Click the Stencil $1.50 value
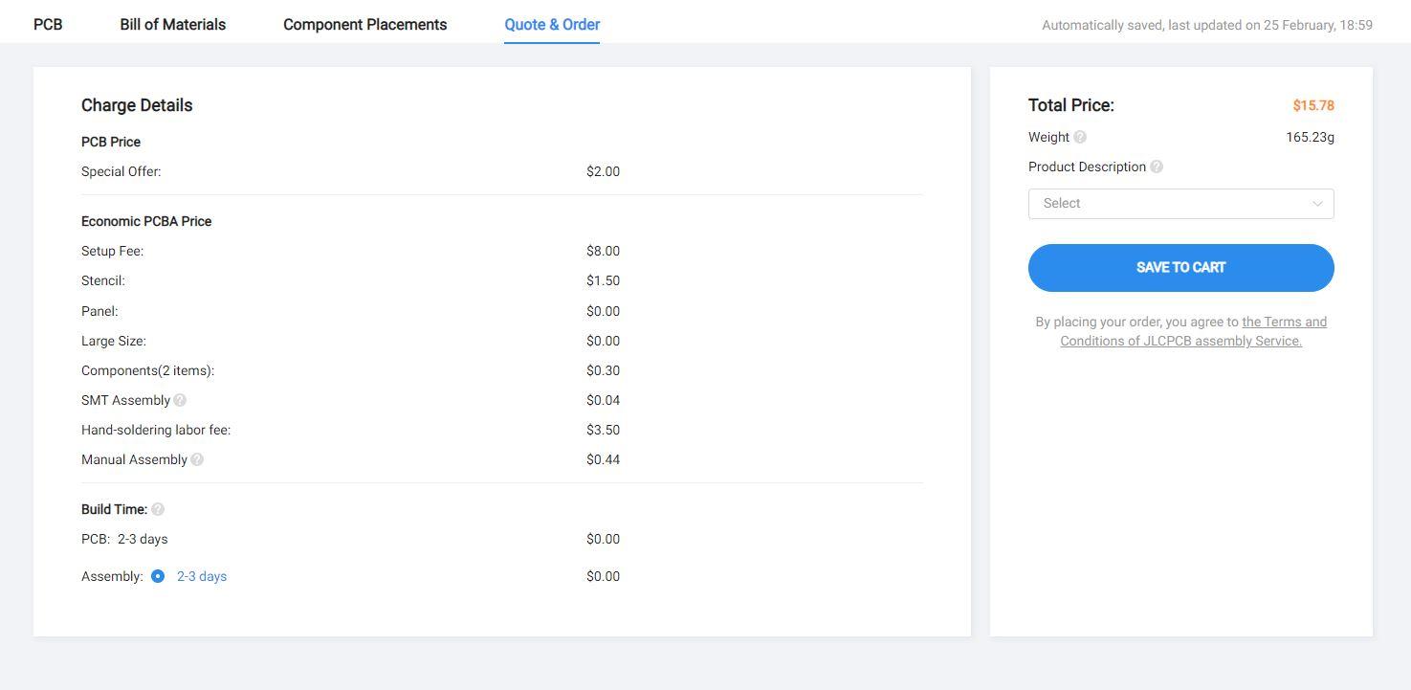 [x=604, y=280]
